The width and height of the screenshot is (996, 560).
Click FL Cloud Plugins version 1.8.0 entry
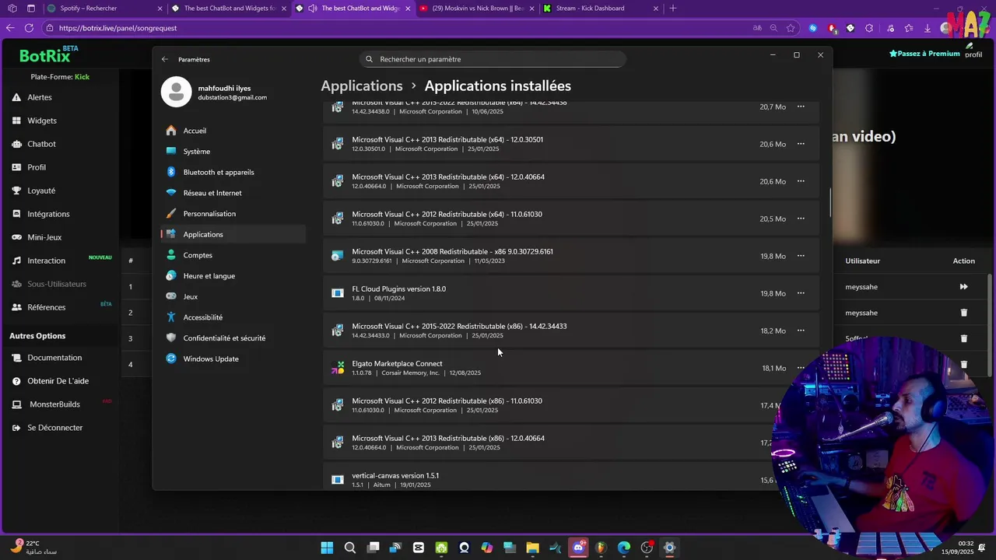571,293
